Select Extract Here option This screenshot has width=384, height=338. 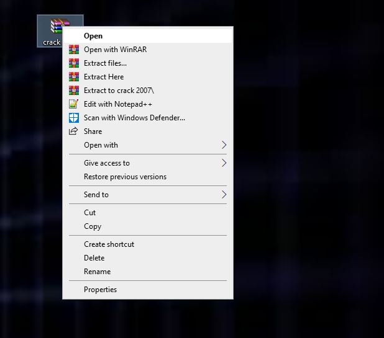coord(148,77)
